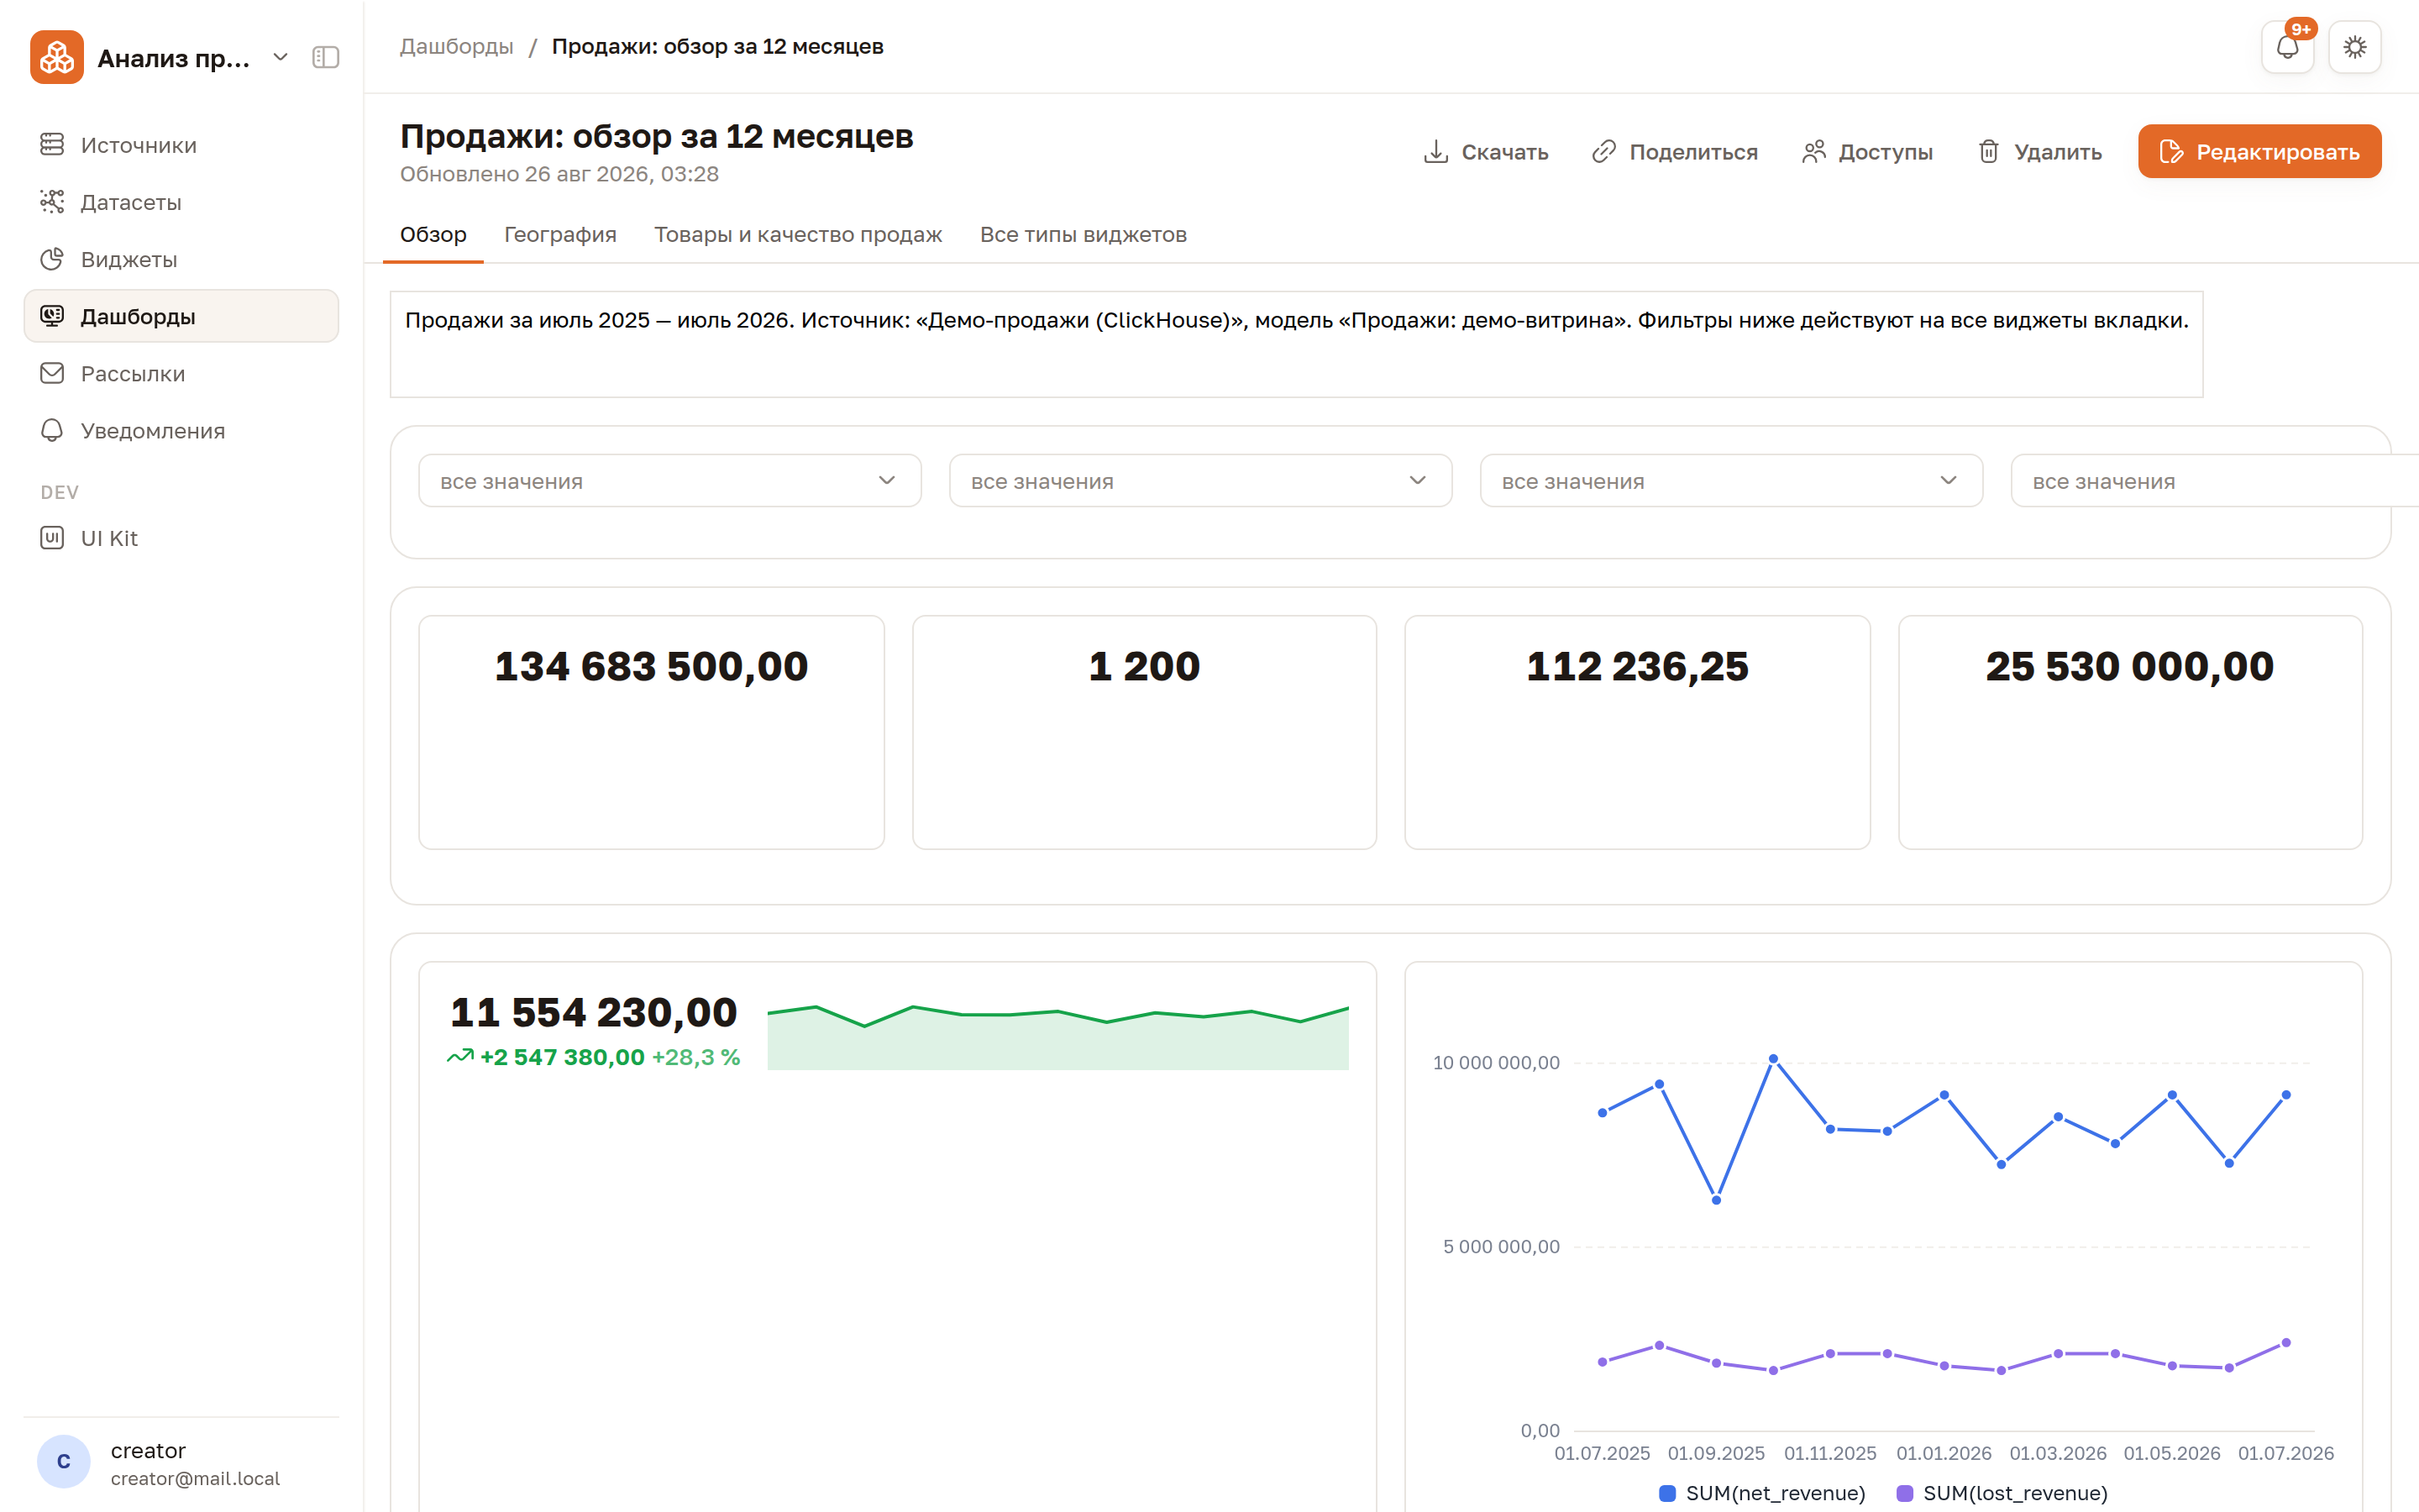Open the third 'все значения' filter dropdown
Screen dimensions: 2419x1512
pos(1731,481)
